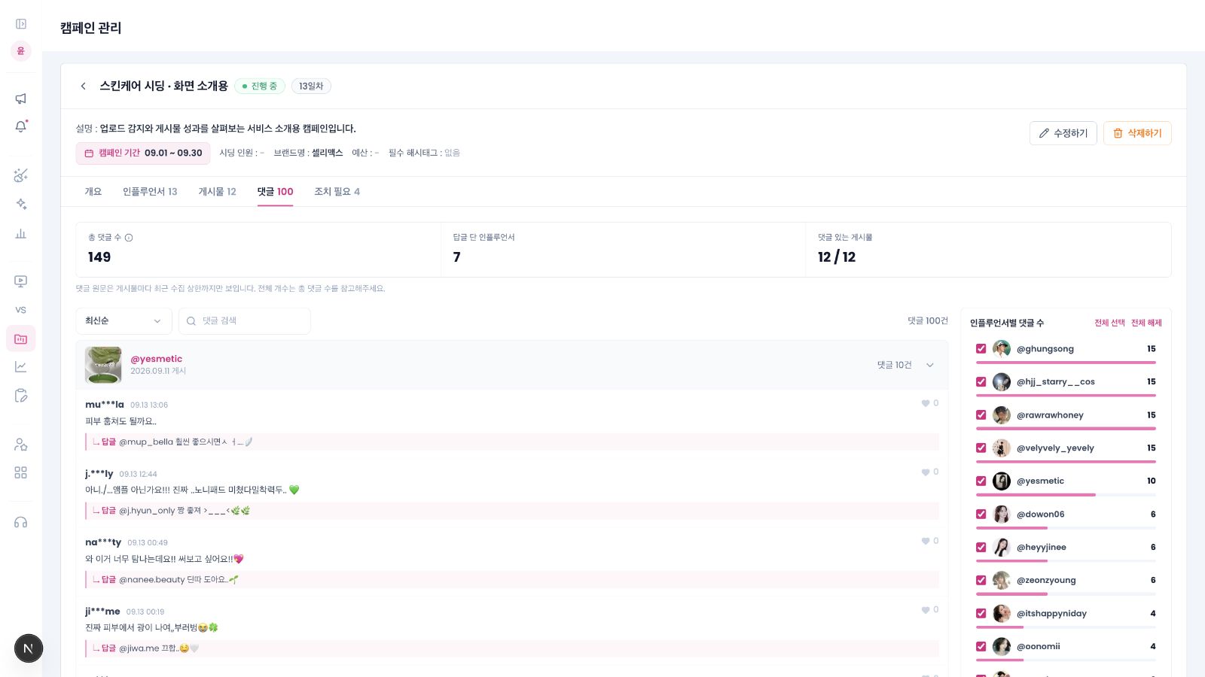Click the headset support icon
The height and width of the screenshot is (677, 1205).
click(21, 522)
